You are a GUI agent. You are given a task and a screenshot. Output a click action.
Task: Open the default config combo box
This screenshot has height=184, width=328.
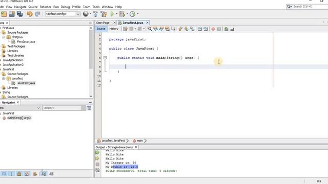pyautogui.click(x=63, y=14)
